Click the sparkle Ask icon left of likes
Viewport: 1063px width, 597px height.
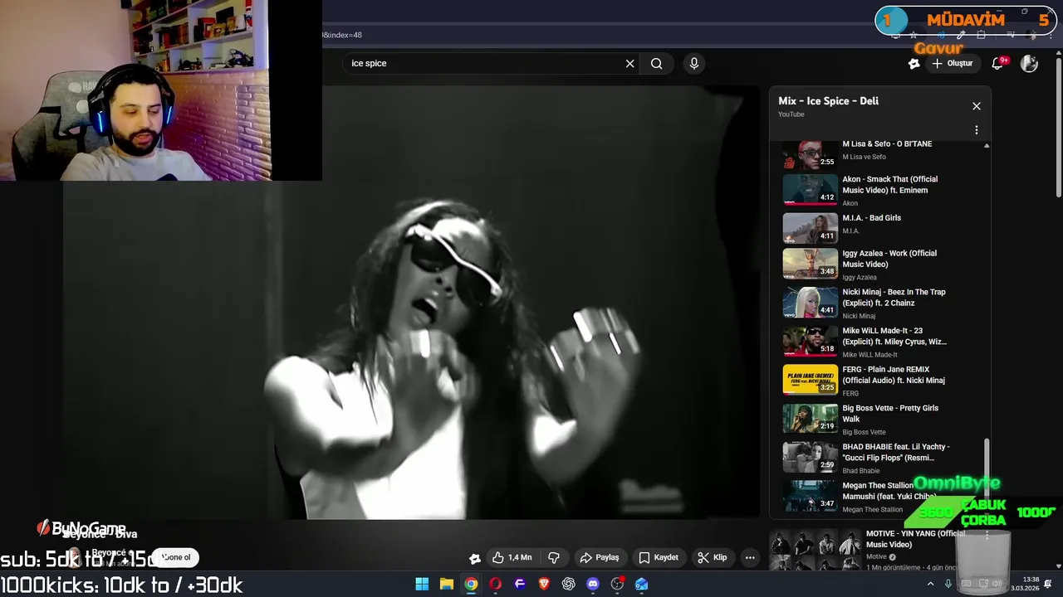pyautogui.click(x=475, y=558)
